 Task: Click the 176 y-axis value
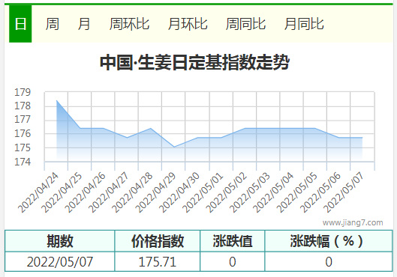23,133
